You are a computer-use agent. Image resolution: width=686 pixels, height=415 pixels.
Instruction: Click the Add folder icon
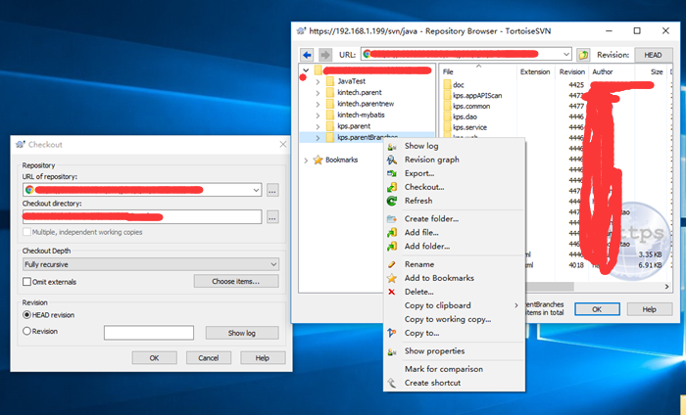point(392,246)
